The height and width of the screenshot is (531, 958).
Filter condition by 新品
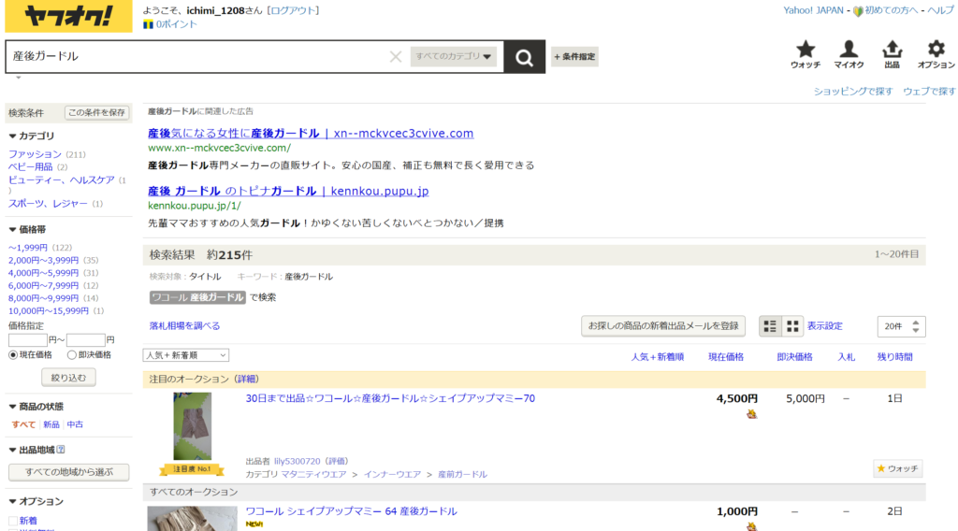click(x=51, y=424)
